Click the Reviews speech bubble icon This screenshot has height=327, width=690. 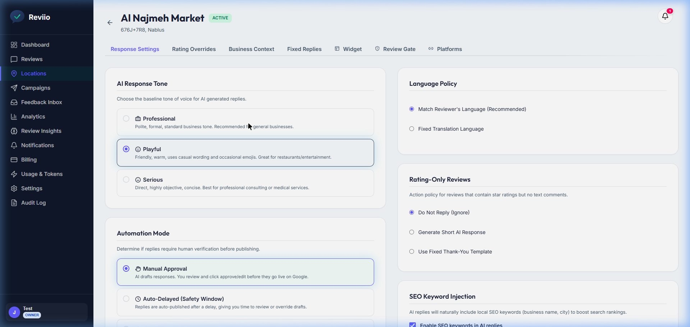click(x=14, y=59)
